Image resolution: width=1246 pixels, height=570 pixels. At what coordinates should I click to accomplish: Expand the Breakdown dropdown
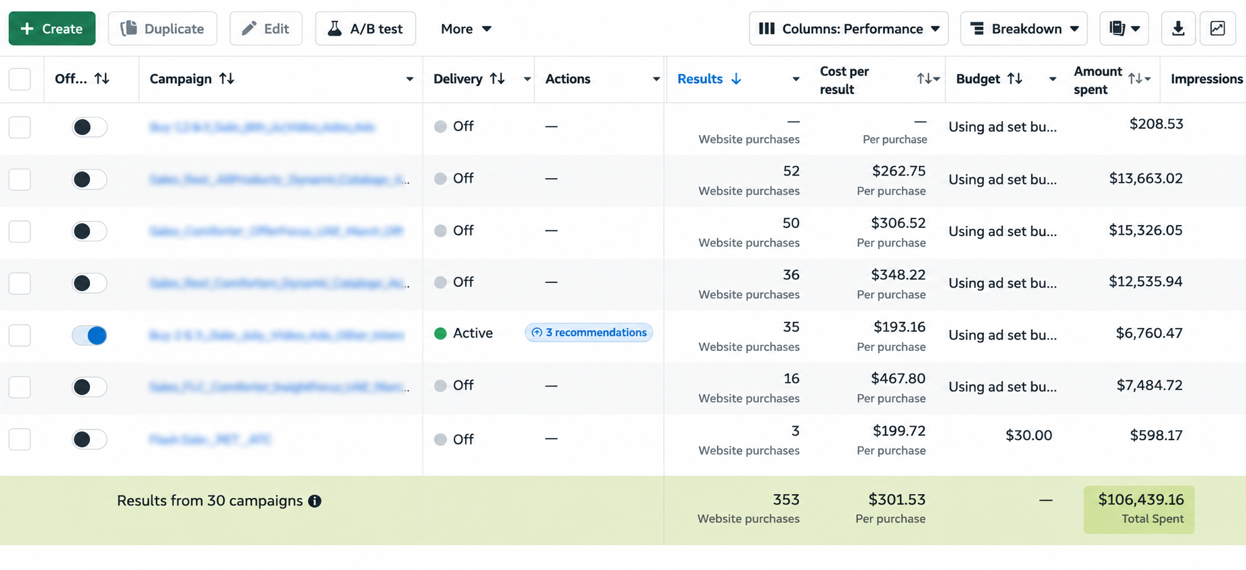coord(1024,28)
